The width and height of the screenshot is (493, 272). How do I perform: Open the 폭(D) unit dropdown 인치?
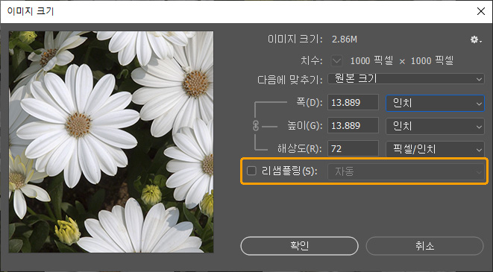[435, 103]
